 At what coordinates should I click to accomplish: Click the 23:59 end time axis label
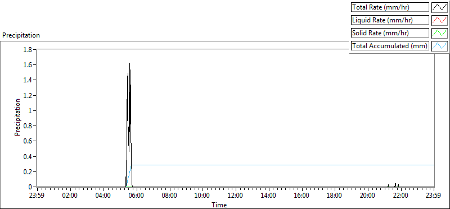point(434,196)
